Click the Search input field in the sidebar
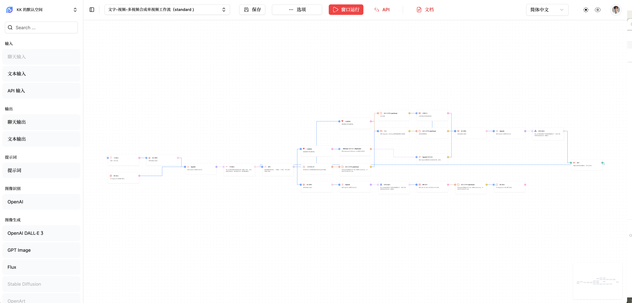The image size is (632, 303). coord(41,27)
